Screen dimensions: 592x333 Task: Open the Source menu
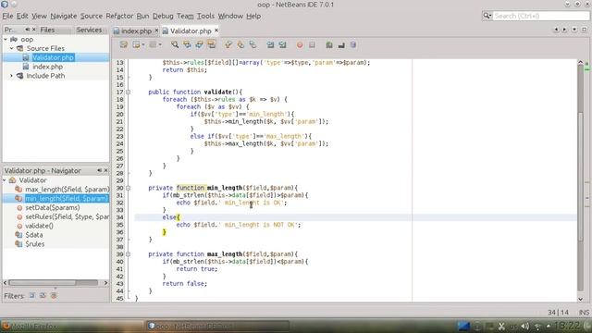point(92,16)
